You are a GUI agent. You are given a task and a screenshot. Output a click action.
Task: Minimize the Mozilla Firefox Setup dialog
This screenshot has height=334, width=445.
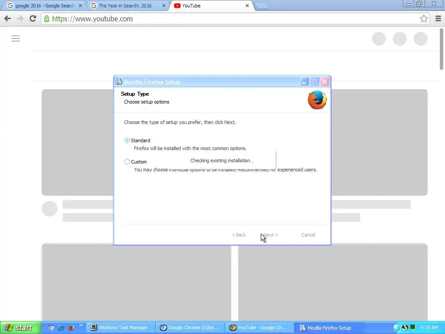304,82
